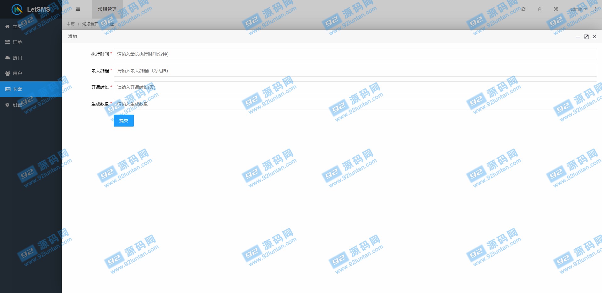Switch to the 常规管理 top tab
Screen dimensions: 602x293
point(107,9)
